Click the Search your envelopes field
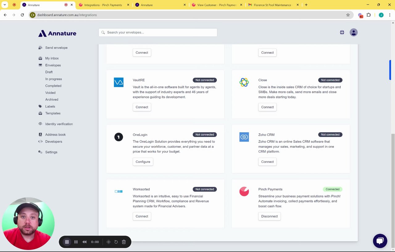Viewport: 395px width, 252px height. (158, 32)
